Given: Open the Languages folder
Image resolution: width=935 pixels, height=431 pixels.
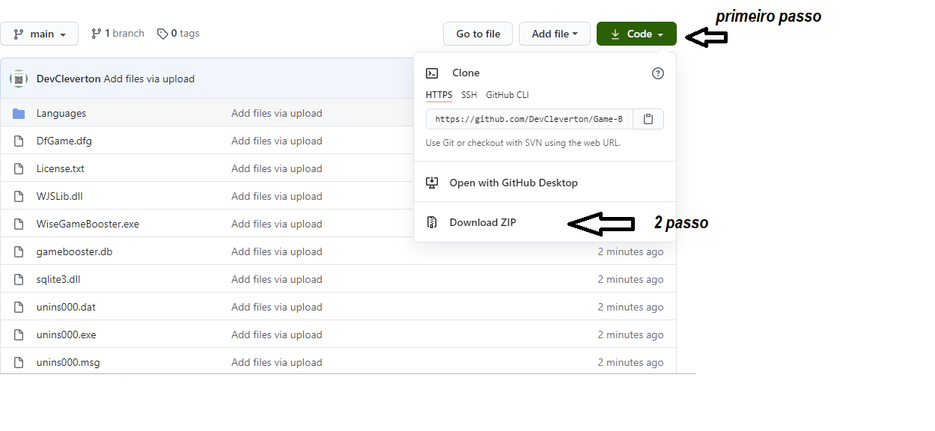Looking at the screenshot, I should [61, 113].
